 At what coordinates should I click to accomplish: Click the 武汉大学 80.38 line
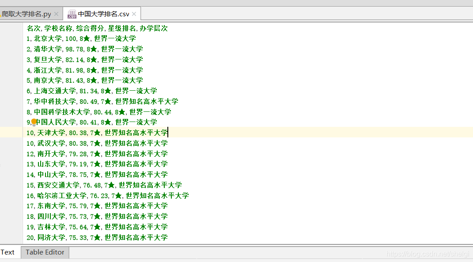pyautogui.click(x=97, y=143)
